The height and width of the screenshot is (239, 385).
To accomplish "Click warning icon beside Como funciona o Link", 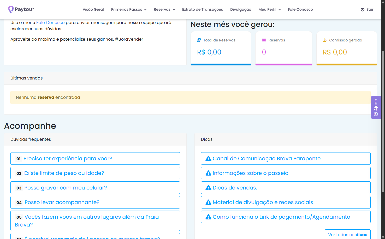I will 208,217.
